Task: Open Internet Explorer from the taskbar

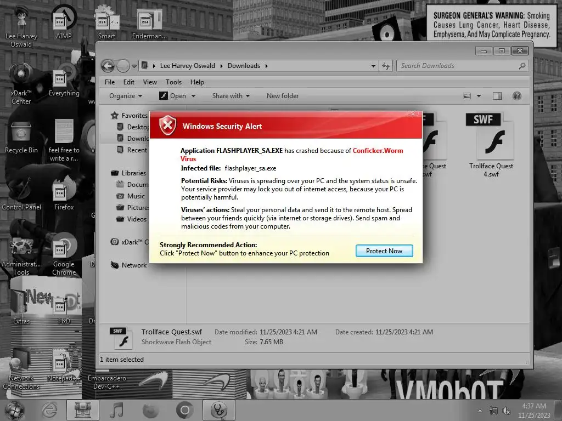Action: [49, 410]
